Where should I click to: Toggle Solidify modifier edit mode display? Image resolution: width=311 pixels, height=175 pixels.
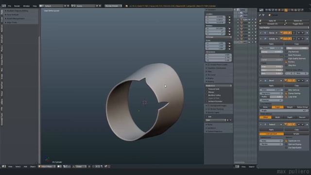290,39
